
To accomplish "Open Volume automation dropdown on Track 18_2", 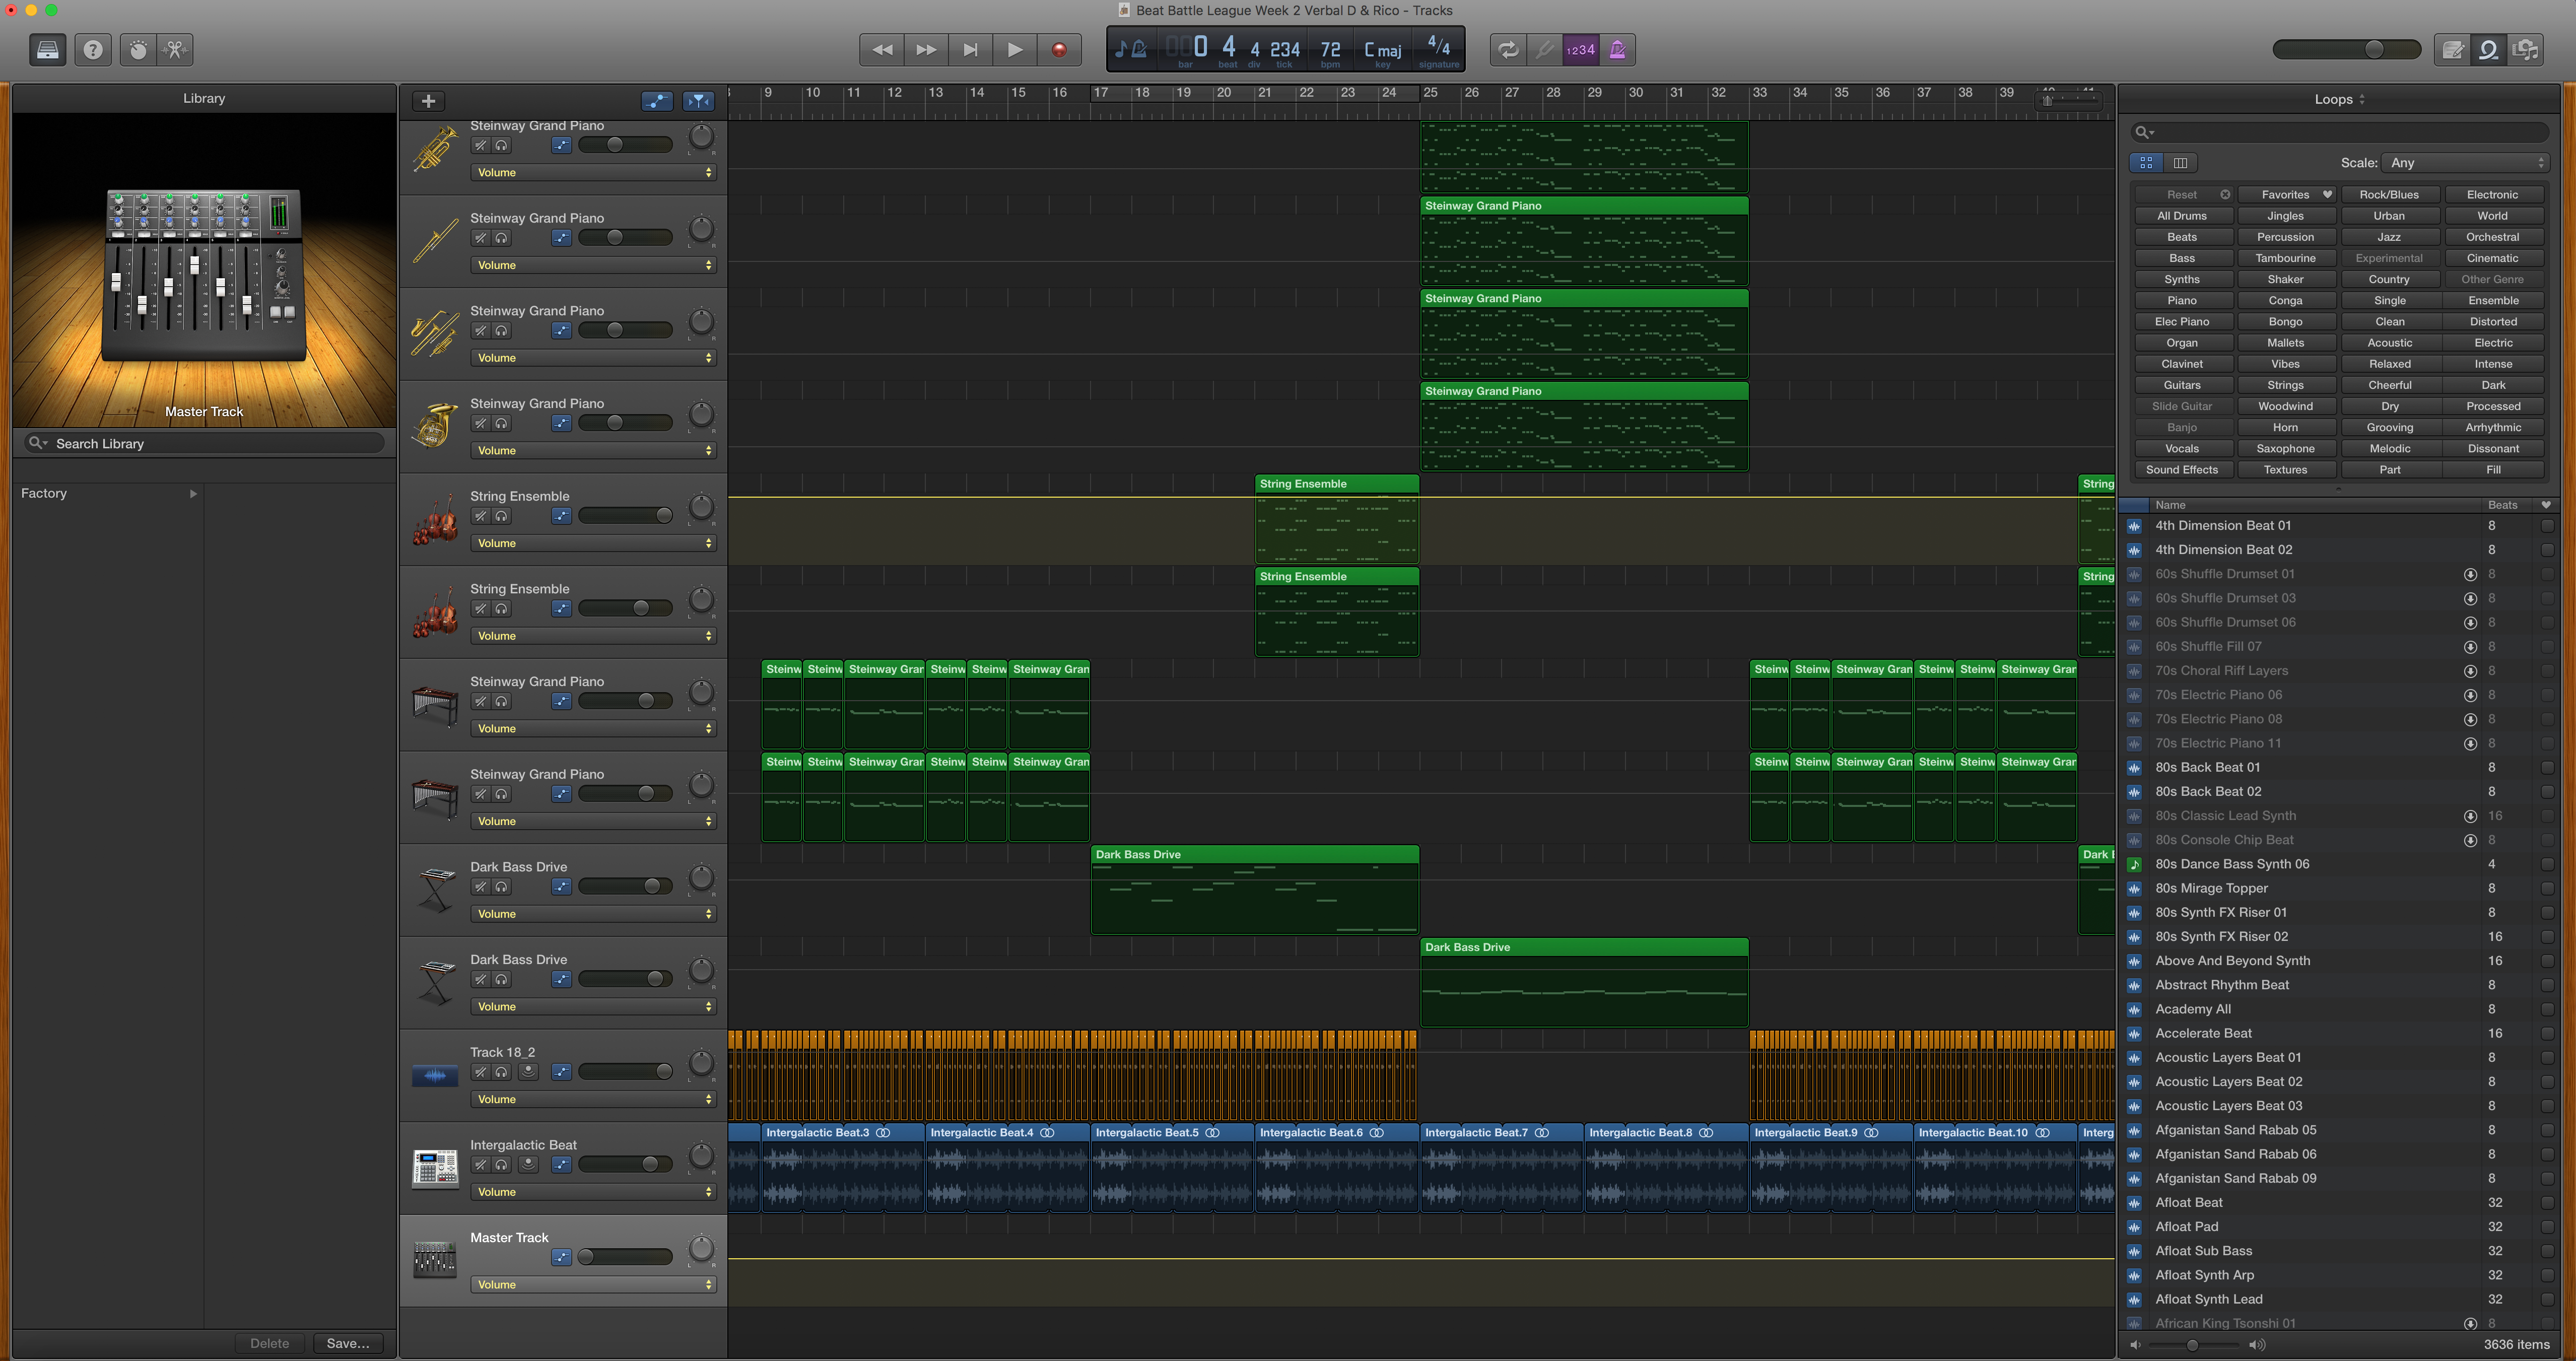I will (593, 1100).
